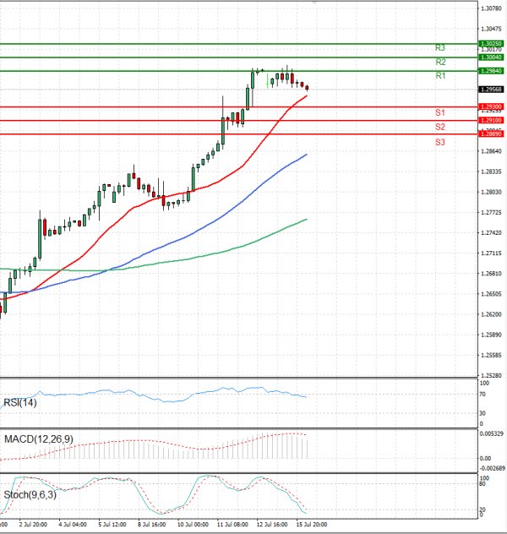Viewport: 507px width, 534px height.
Task: Click the 8 Jul 16:00 time label
Action: (152, 525)
